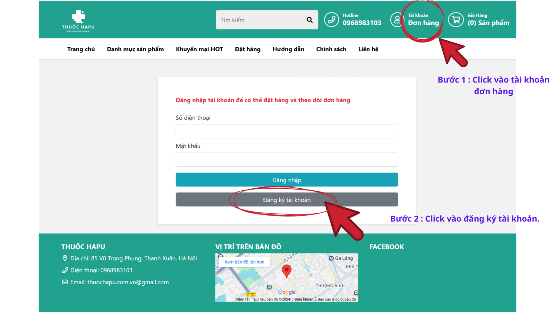The image size is (555, 312).
Task: Open the Hướng dẫn menu item
Action: pos(288,49)
